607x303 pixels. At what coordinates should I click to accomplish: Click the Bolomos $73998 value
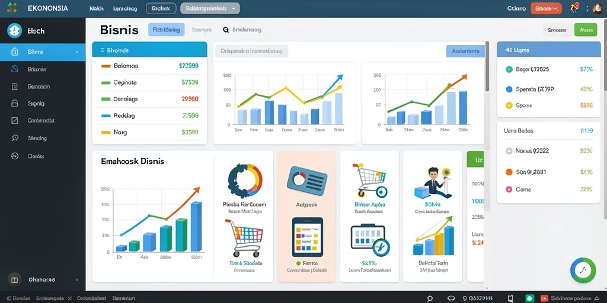point(189,66)
